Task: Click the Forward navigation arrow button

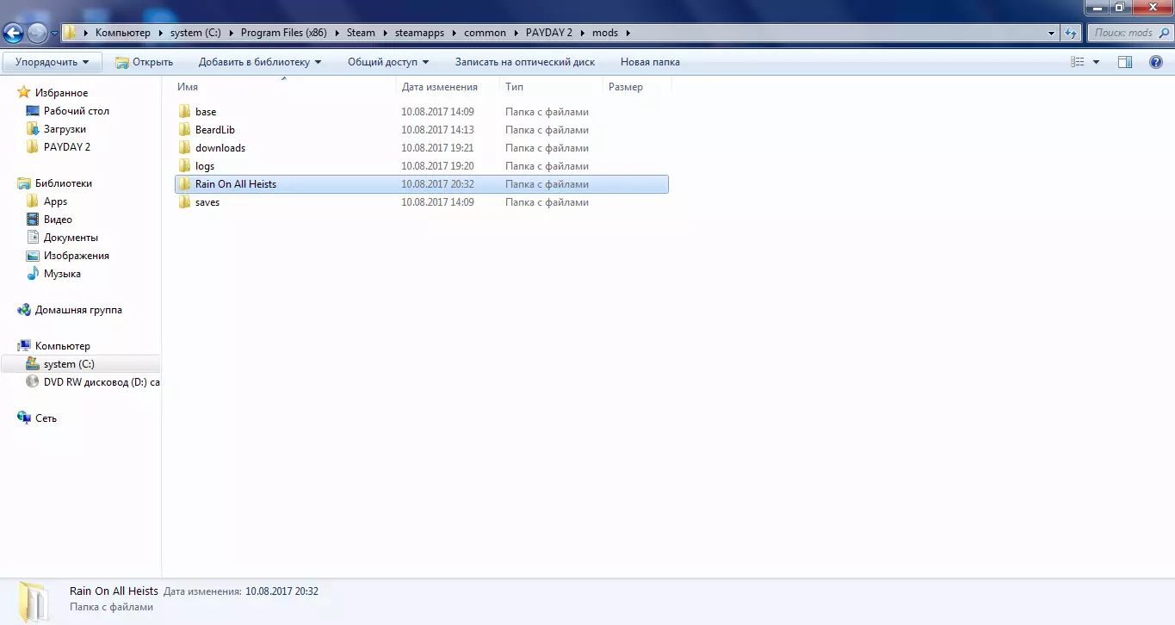Action: pos(37,34)
